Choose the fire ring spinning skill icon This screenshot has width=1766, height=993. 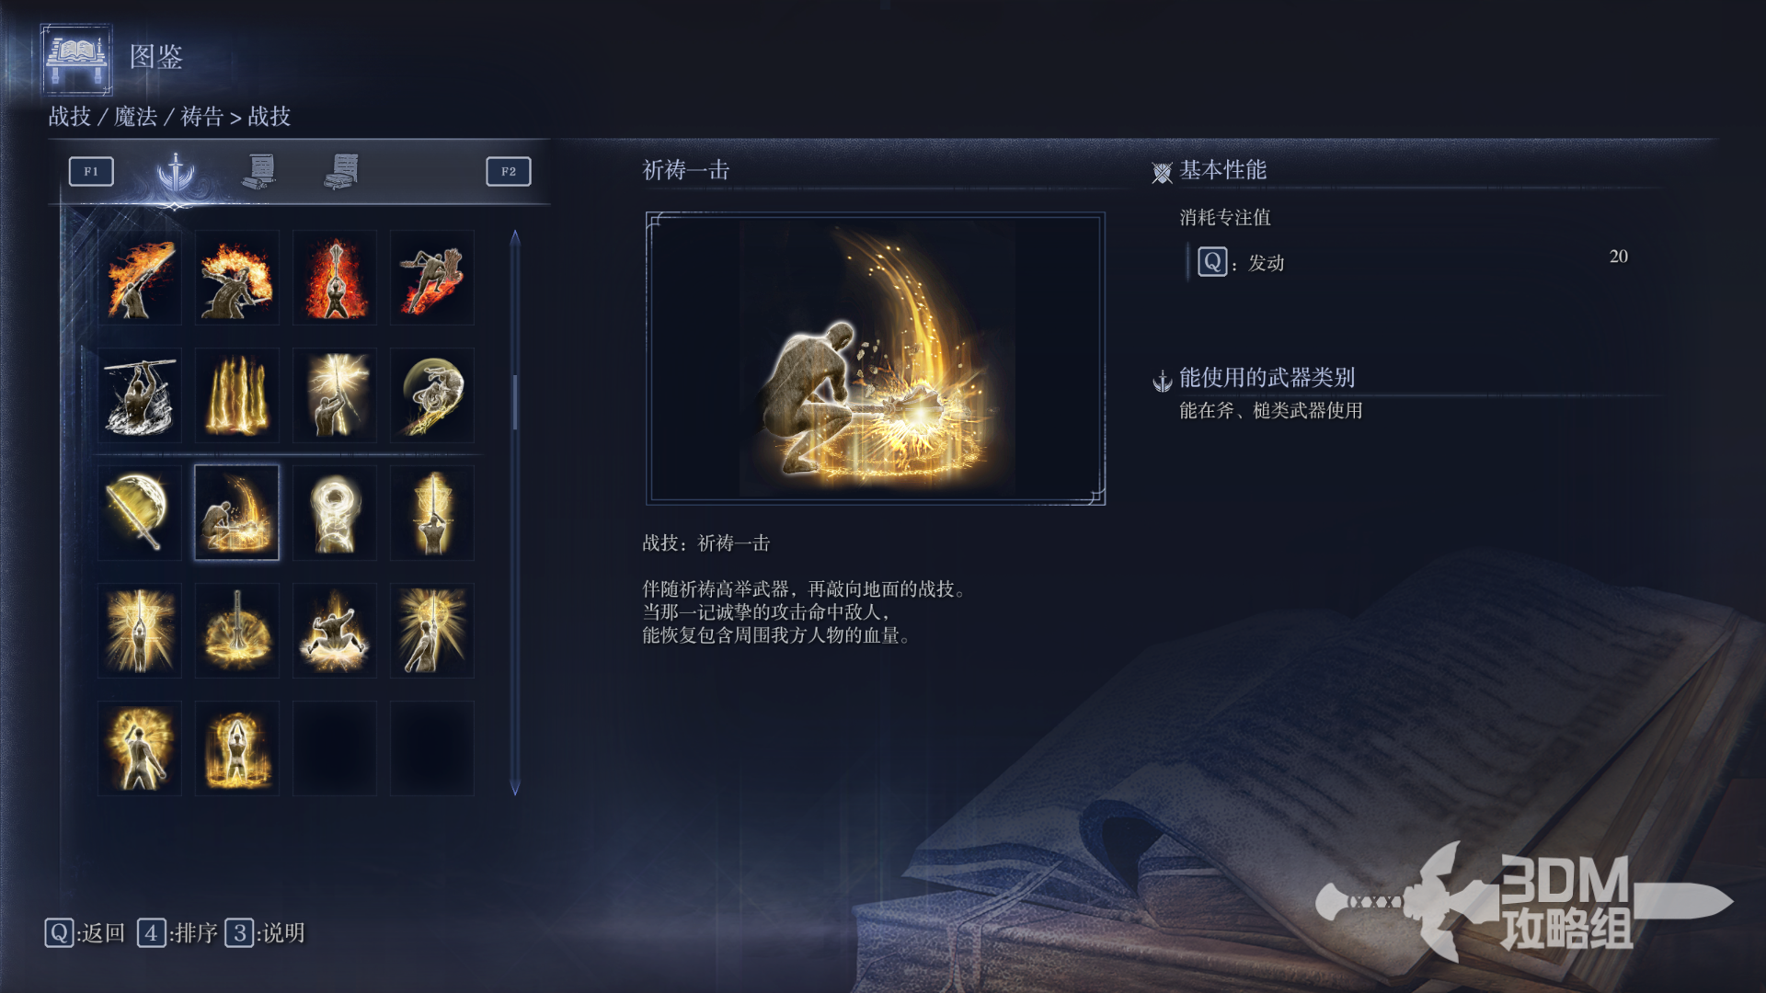(237, 278)
